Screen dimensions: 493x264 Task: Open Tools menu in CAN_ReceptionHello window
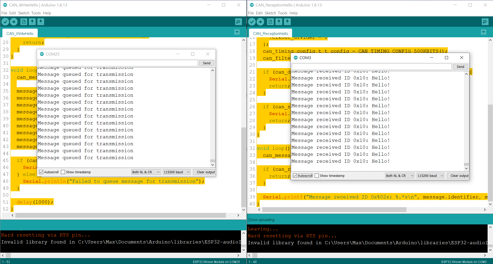point(283,13)
